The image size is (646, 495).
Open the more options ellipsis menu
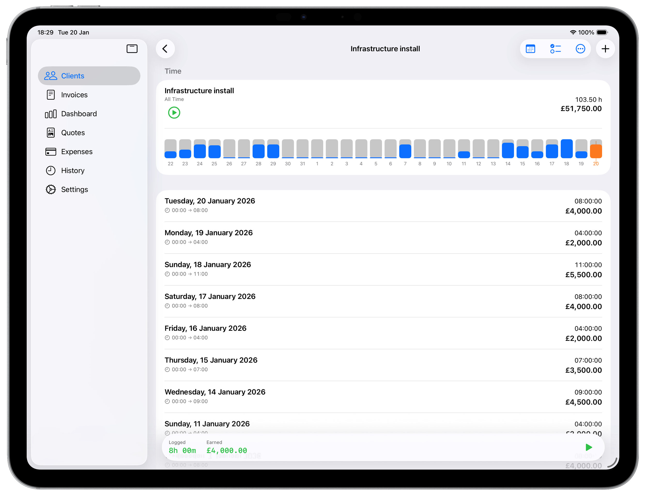coord(580,49)
